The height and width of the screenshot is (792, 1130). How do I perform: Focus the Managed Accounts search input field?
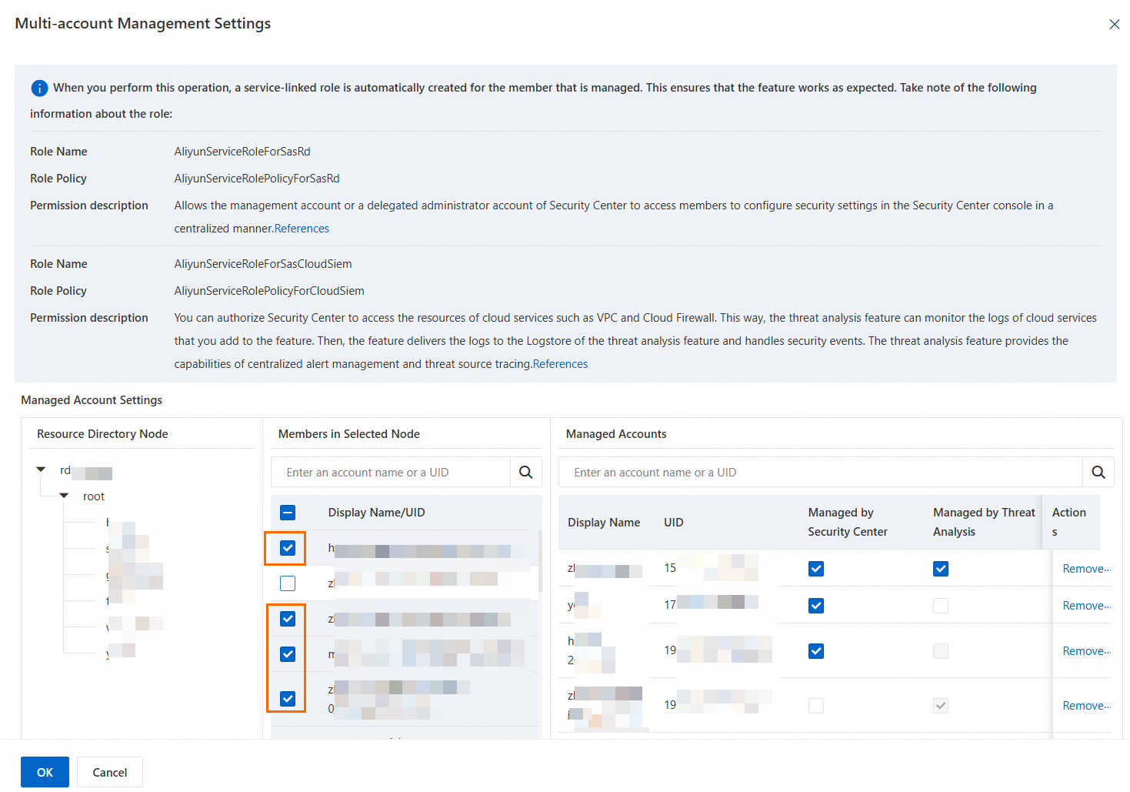point(820,473)
